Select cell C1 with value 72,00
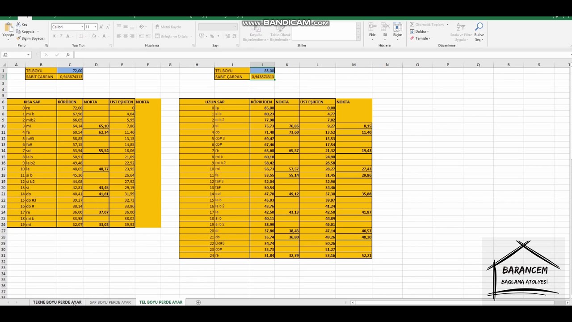Image resolution: width=572 pixels, height=322 pixels. [x=70, y=71]
